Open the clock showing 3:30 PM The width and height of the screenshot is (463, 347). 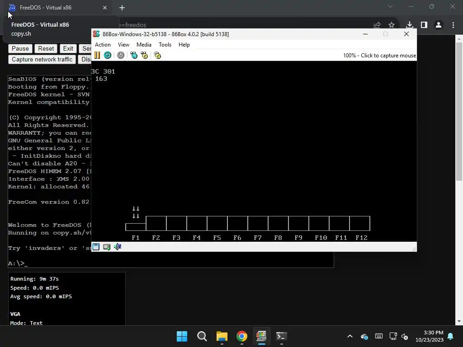[430, 336]
